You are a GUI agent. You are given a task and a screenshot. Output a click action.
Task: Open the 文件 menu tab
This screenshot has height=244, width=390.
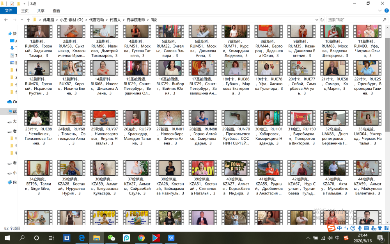(x=9, y=11)
